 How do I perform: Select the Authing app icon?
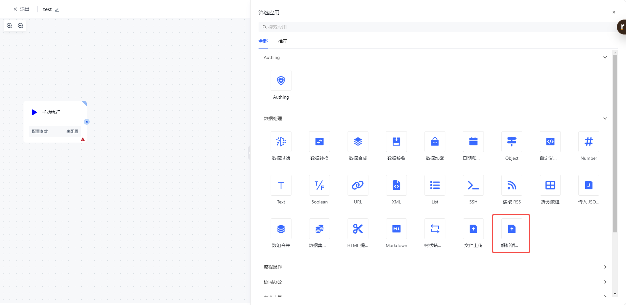tap(281, 80)
